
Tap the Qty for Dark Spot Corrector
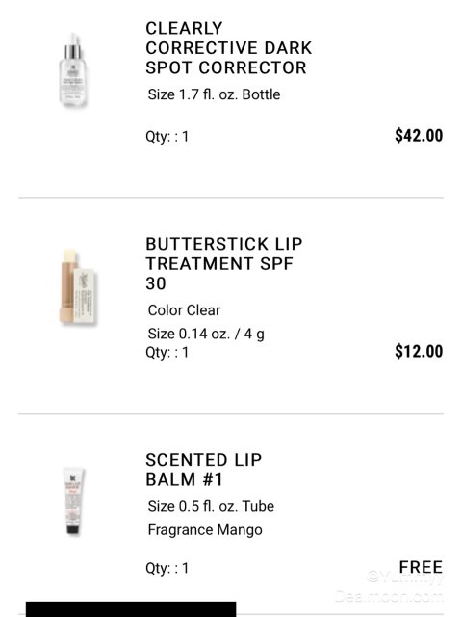[x=167, y=137]
